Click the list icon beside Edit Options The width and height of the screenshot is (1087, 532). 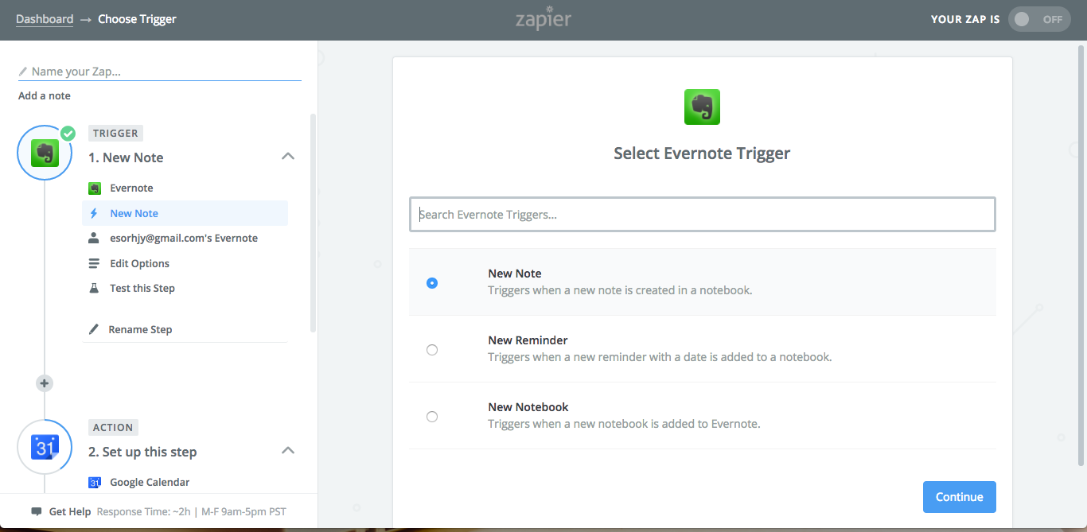94,263
